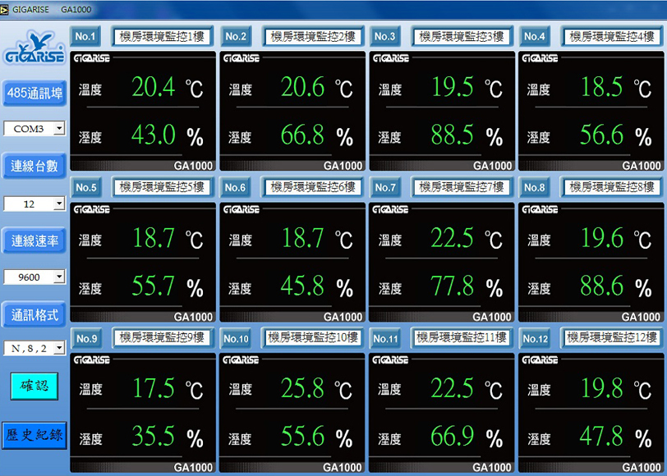Click the 通訊格式 button
667x476 pixels.
[34, 315]
